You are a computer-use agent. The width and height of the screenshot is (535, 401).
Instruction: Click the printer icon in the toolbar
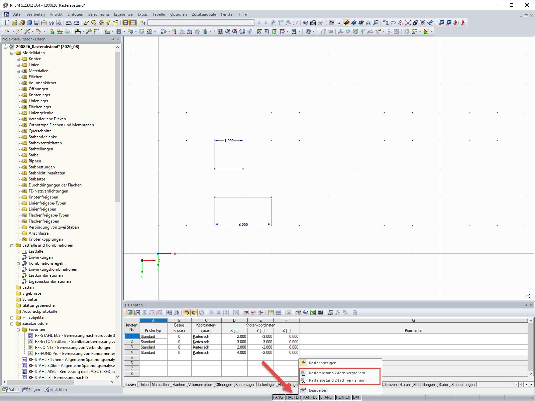[51, 23]
